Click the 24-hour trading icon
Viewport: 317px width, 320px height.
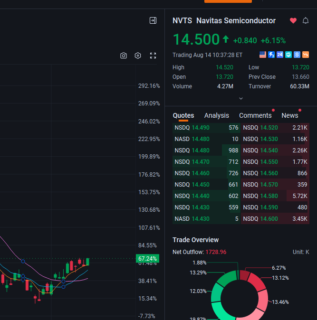pyautogui.click(x=280, y=55)
